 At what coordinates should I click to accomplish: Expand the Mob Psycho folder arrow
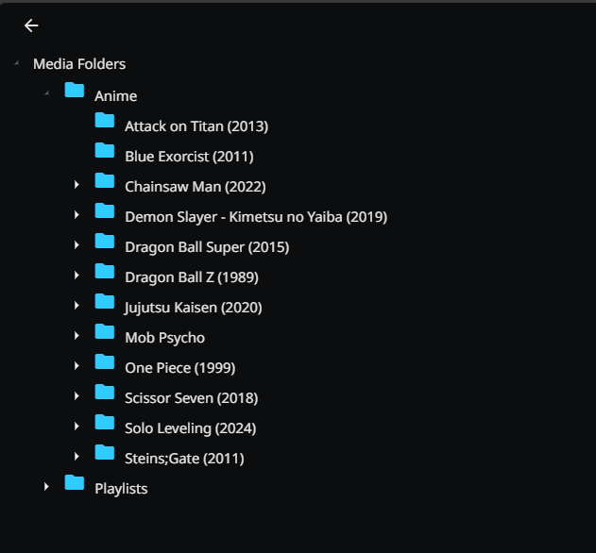(77, 336)
